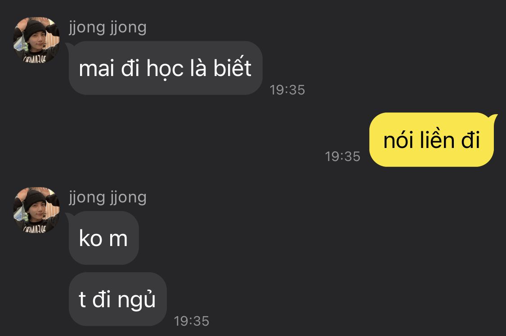Tap the 't đi ngủ' message bubble

[x=117, y=299]
